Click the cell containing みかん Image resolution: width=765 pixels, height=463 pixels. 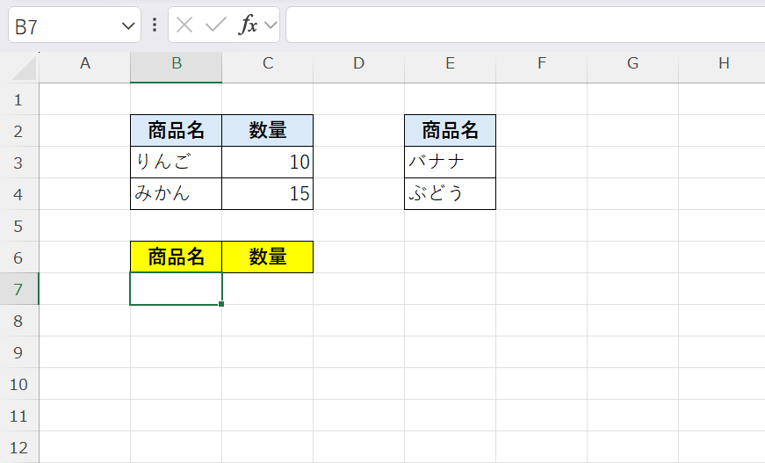(176, 194)
